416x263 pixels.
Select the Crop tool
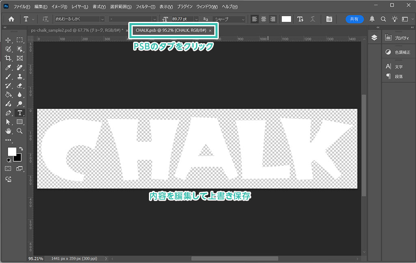pos(8,58)
